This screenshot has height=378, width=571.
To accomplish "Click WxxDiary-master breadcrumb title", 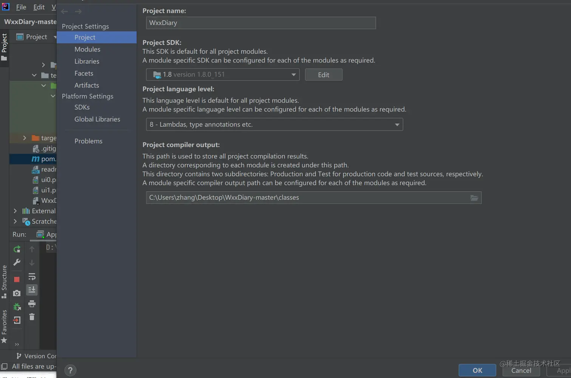I will 30,22.
